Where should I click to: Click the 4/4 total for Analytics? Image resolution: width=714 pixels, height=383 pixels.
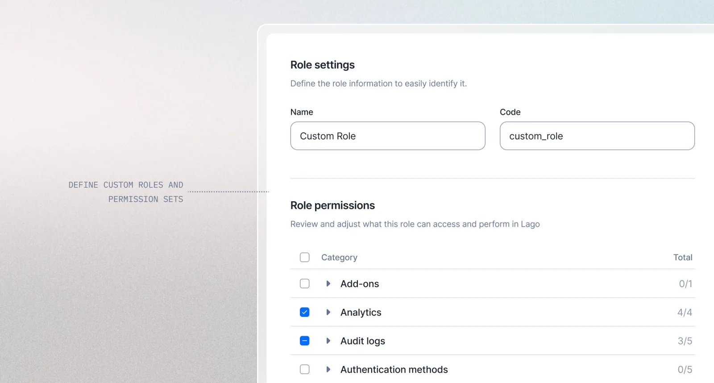coord(685,312)
